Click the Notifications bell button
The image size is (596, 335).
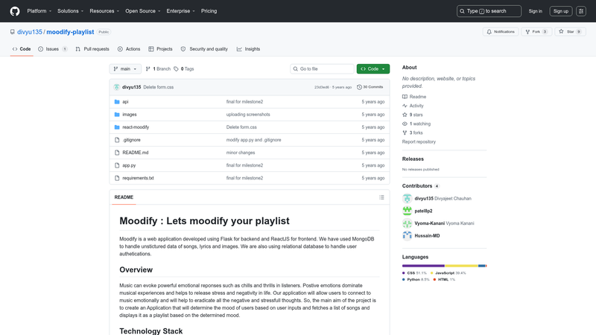(501, 32)
